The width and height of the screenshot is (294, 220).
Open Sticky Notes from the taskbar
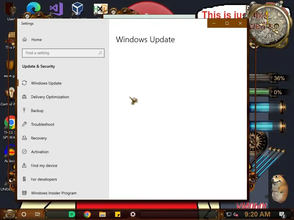(x=117, y=214)
